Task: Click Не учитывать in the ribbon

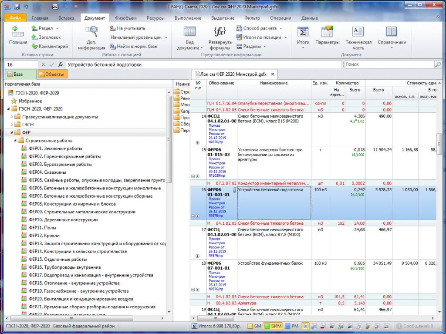Action: point(128,28)
